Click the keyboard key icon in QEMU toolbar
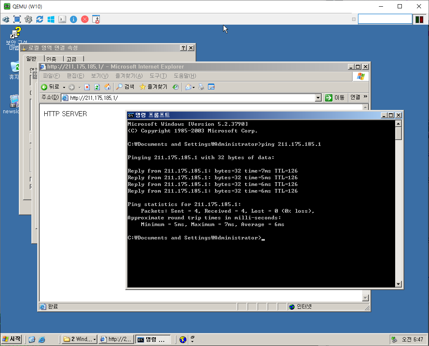This screenshot has height=346, width=429. tap(62, 19)
